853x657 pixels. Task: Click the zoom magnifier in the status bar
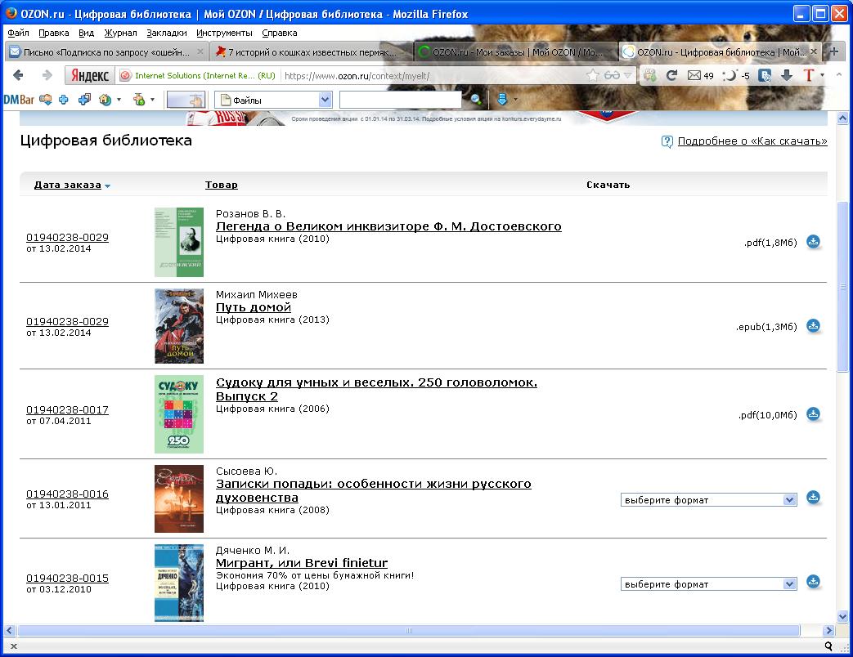tap(828, 646)
